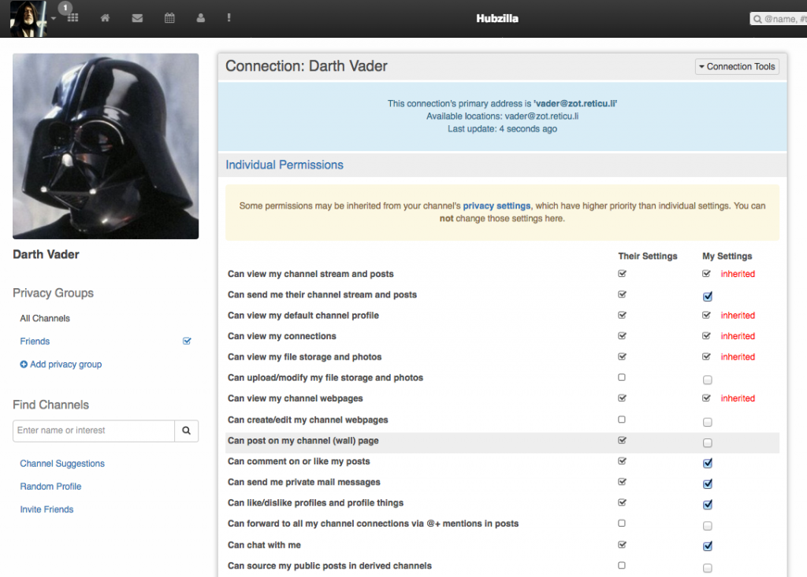Open the Connection Tools dropdown

[737, 67]
